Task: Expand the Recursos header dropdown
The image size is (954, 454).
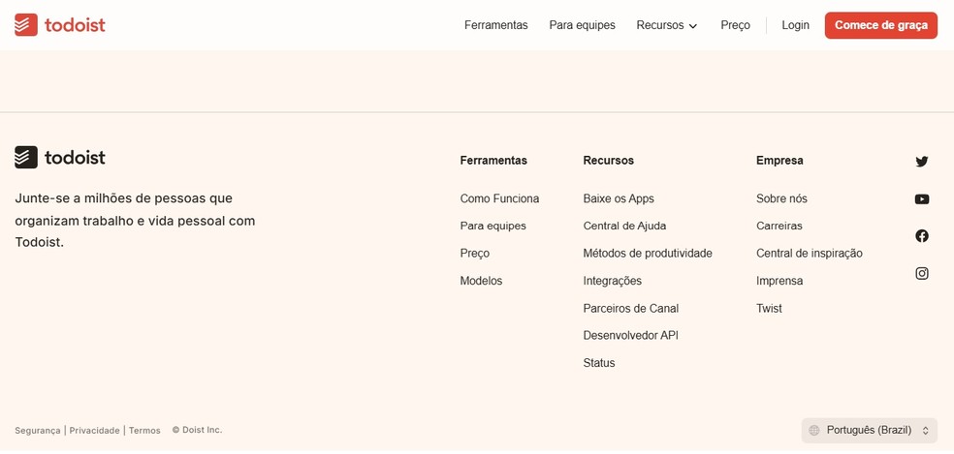Action: (667, 25)
